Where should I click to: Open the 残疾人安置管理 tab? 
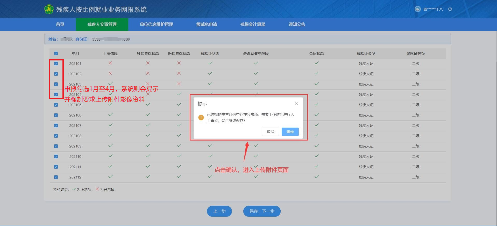point(102,24)
